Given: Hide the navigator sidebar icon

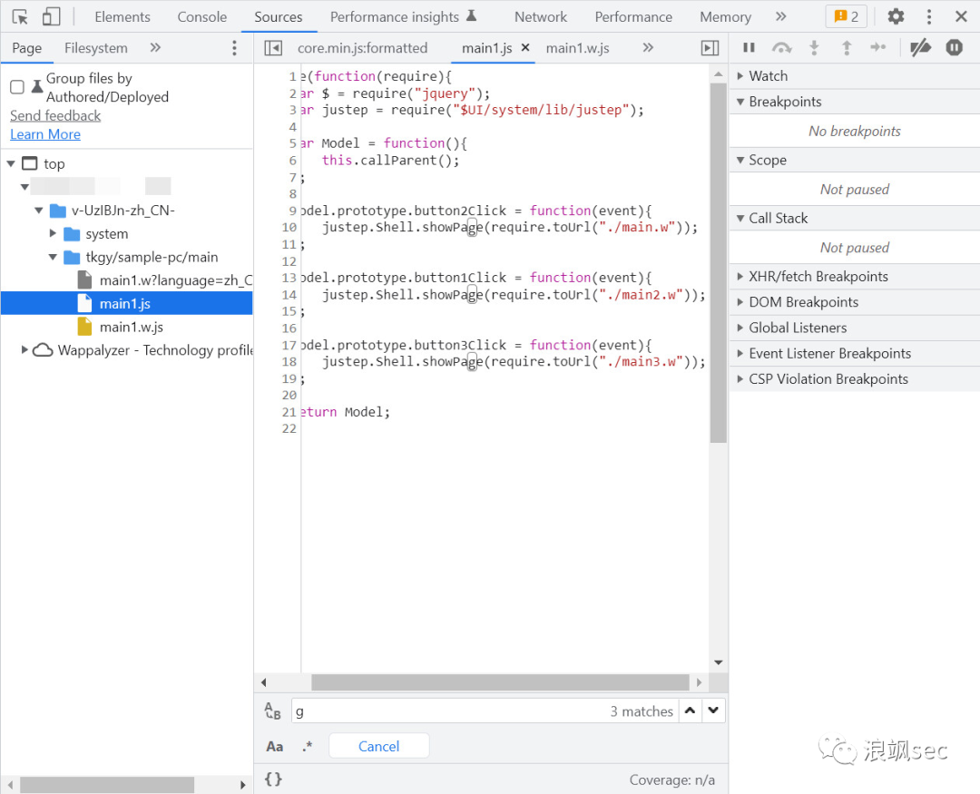Looking at the screenshot, I should coord(273,48).
